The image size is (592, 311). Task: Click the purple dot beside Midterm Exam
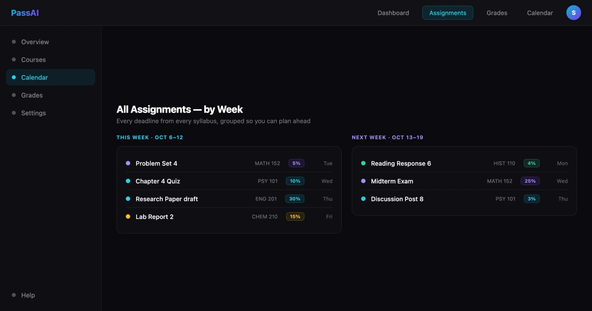pos(364,181)
